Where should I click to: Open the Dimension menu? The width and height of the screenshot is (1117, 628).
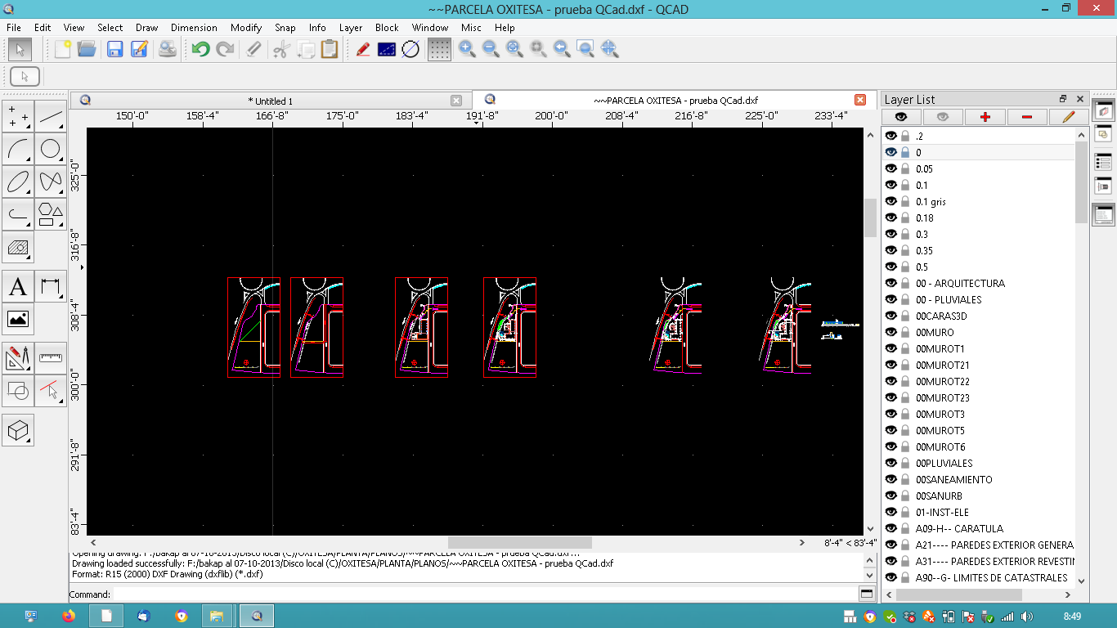coord(194,27)
